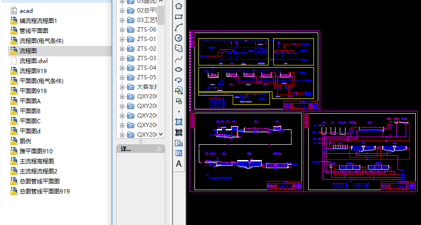The image size is (421, 225).
Task: Select the 流程图.dwl file
Action: coord(29,61)
